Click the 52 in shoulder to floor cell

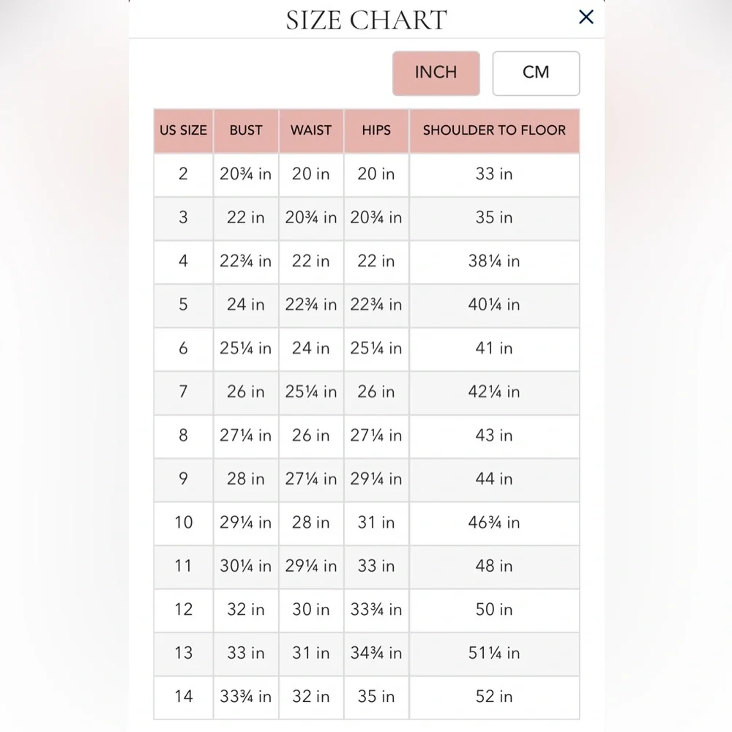[x=494, y=697]
